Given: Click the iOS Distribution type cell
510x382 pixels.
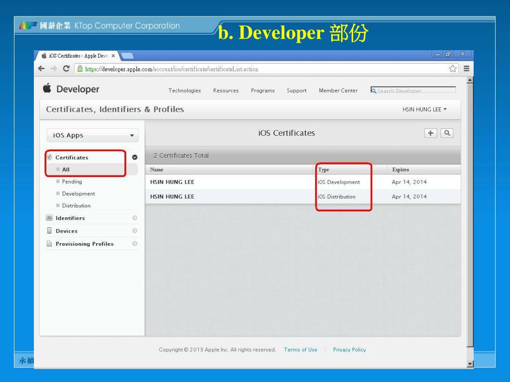Looking at the screenshot, I should coord(337,196).
